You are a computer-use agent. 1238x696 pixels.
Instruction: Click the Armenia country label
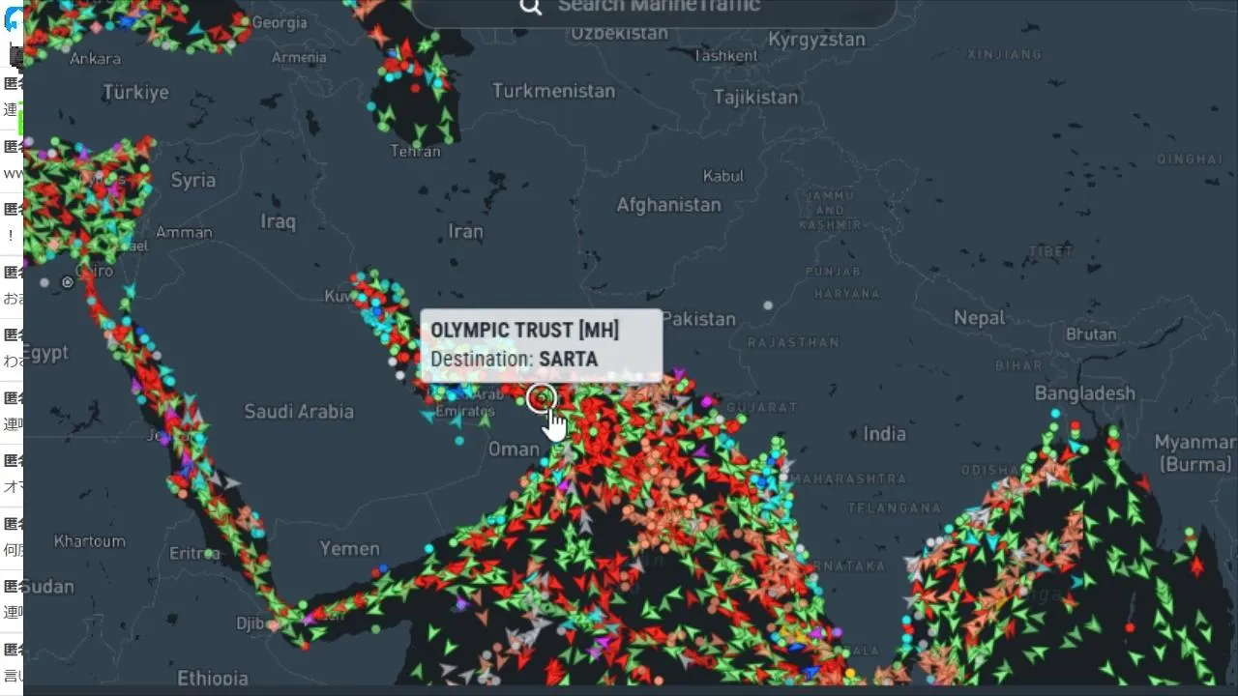point(299,58)
